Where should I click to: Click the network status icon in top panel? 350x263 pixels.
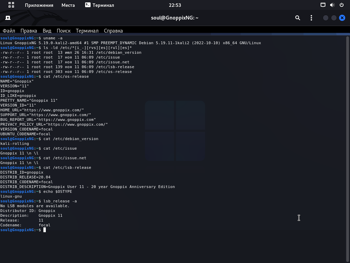coord(323,5)
